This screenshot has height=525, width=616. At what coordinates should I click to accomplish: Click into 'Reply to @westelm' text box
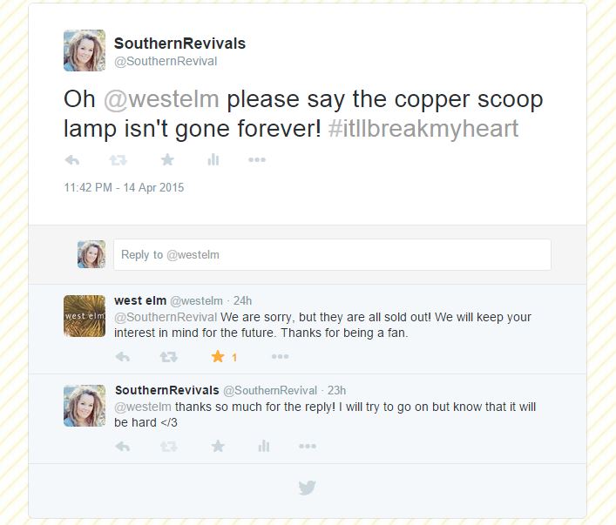point(332,254)
